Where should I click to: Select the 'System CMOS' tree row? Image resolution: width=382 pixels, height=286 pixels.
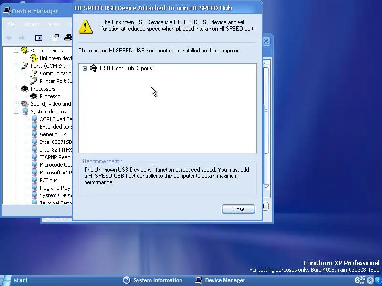tap(52, 195)
